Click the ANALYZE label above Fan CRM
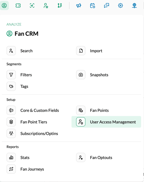 [x=14, y=24]
